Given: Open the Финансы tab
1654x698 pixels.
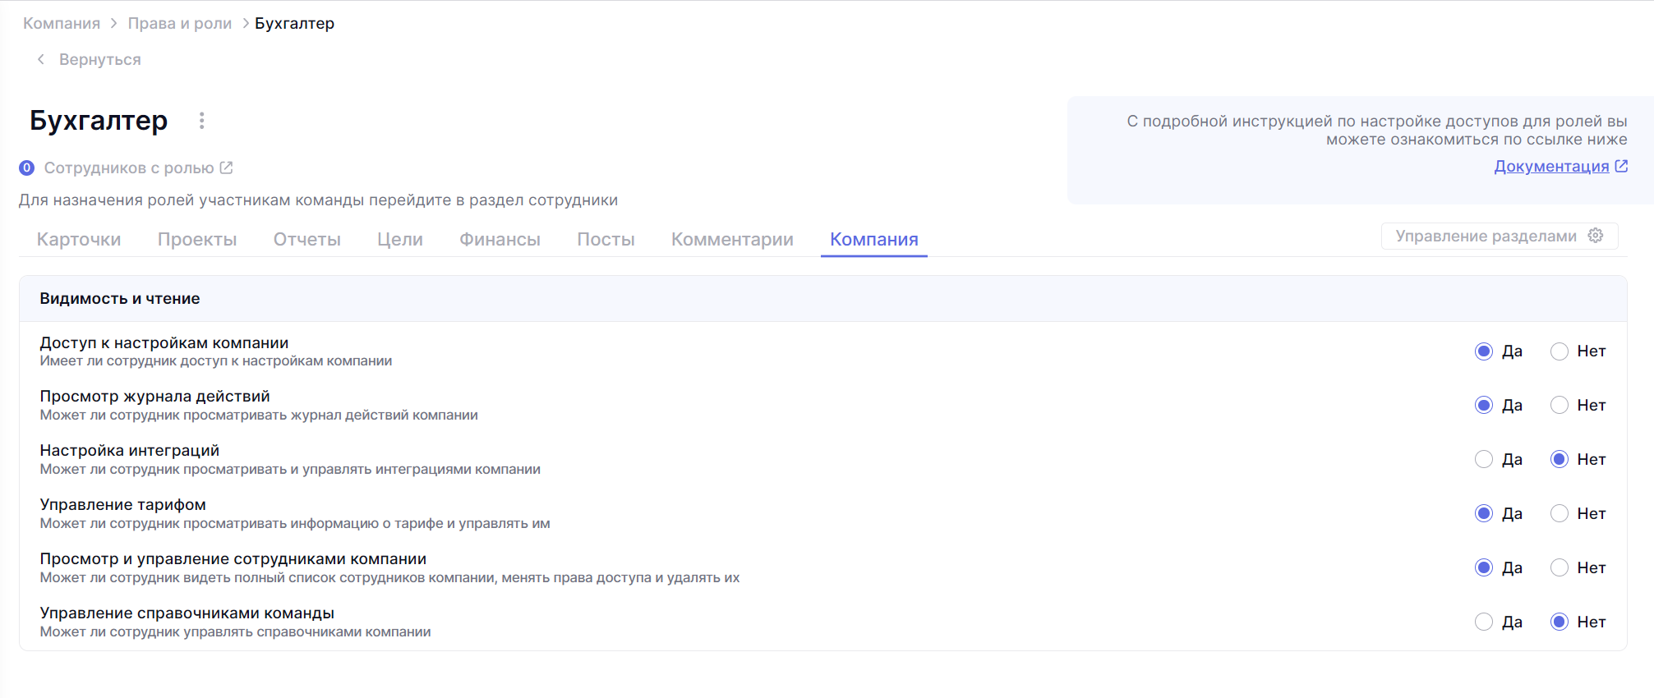Looking at the screenshot, I should (x=500, y=239).
